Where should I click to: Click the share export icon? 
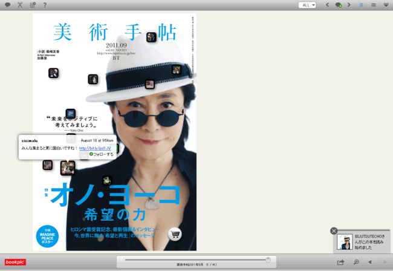(340, 262)
